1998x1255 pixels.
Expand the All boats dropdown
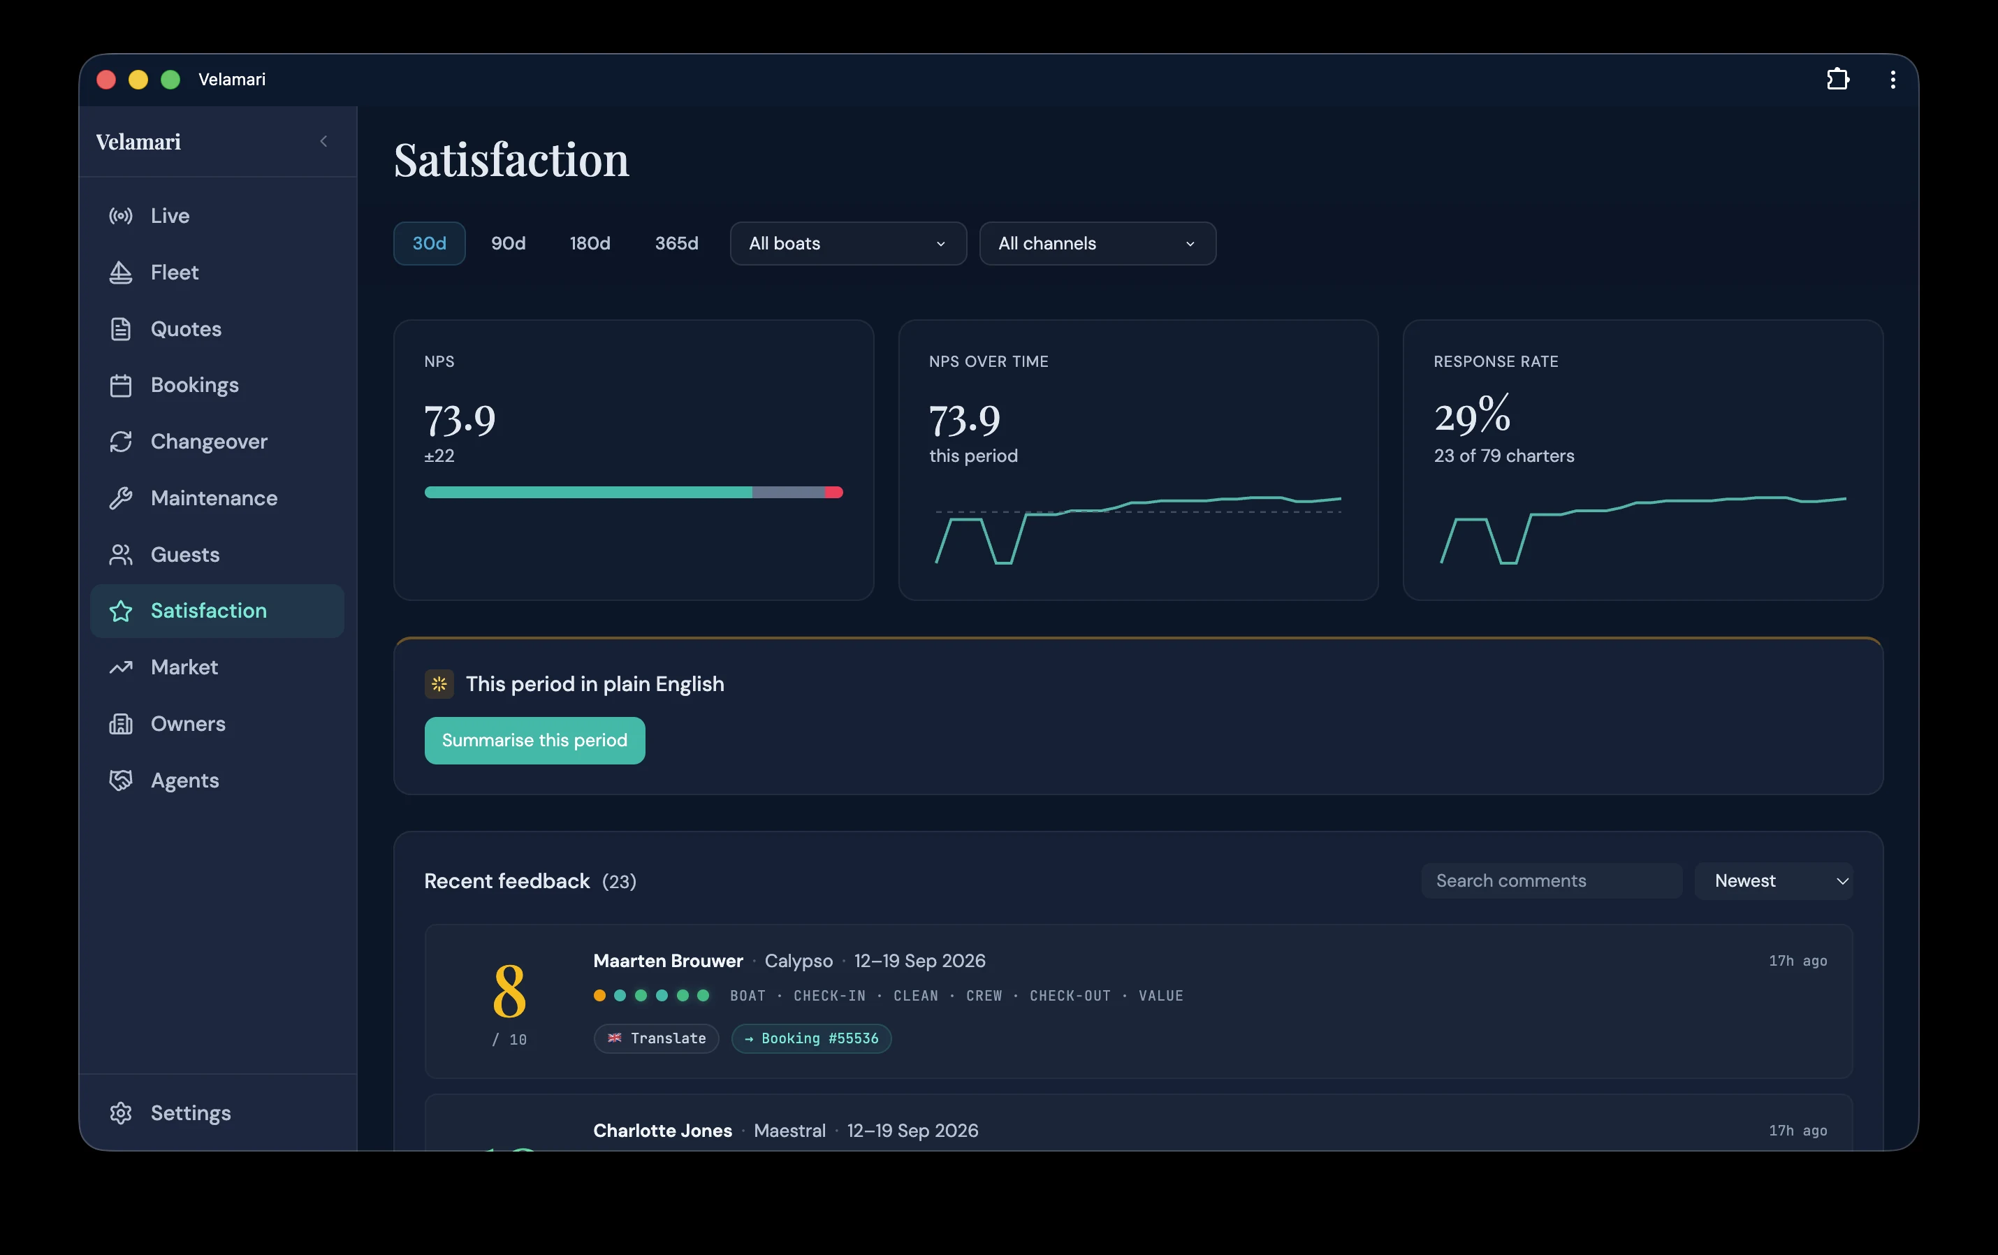(x=848, y=243)
